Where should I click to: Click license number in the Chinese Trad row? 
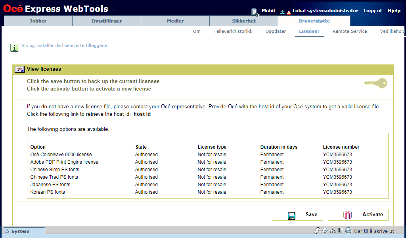pos(337,177)
